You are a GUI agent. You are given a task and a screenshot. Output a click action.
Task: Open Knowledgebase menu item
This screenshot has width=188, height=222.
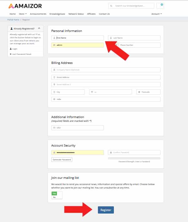[57, 14]
